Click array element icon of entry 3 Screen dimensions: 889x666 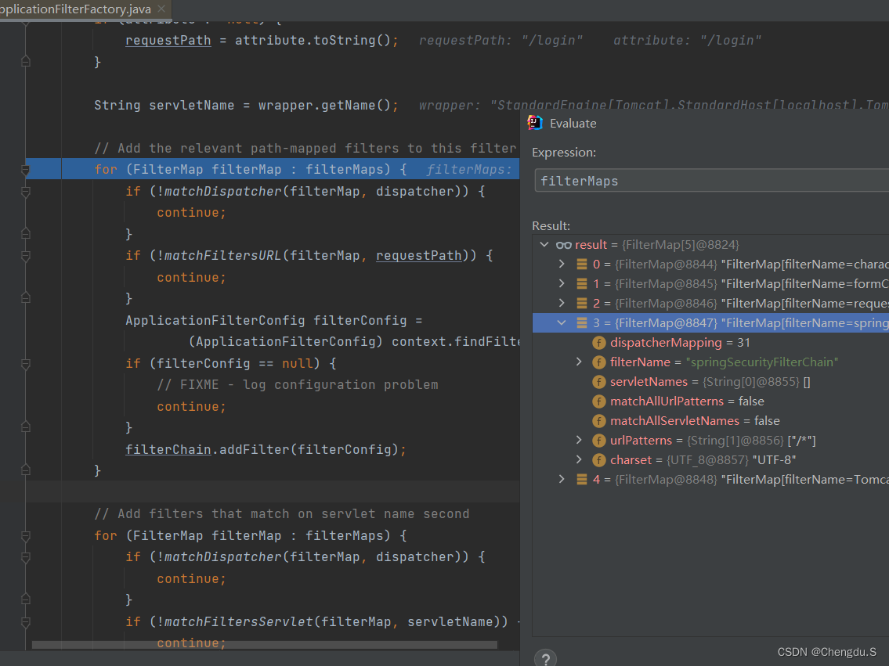pyautogui.click(x=582, y=322)
